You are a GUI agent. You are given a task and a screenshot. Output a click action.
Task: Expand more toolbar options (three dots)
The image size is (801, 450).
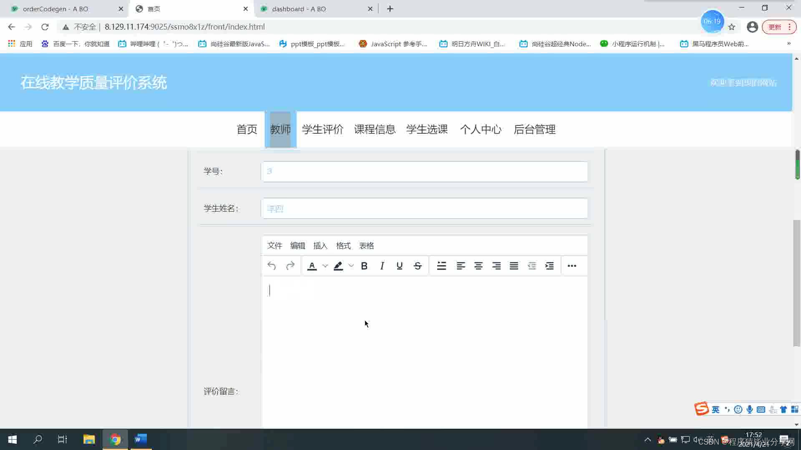coord(572,266)
